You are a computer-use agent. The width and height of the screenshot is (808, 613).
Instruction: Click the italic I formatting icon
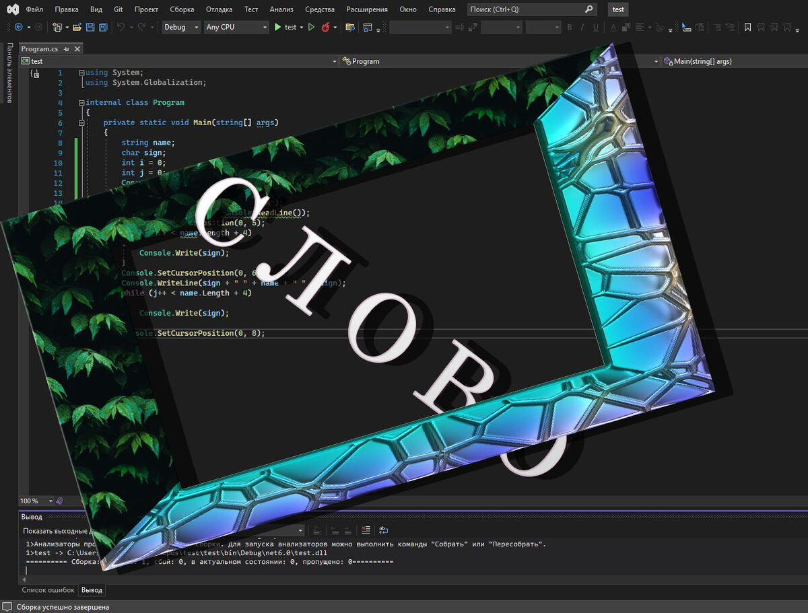pyautogui.click(x=582, y=27)
